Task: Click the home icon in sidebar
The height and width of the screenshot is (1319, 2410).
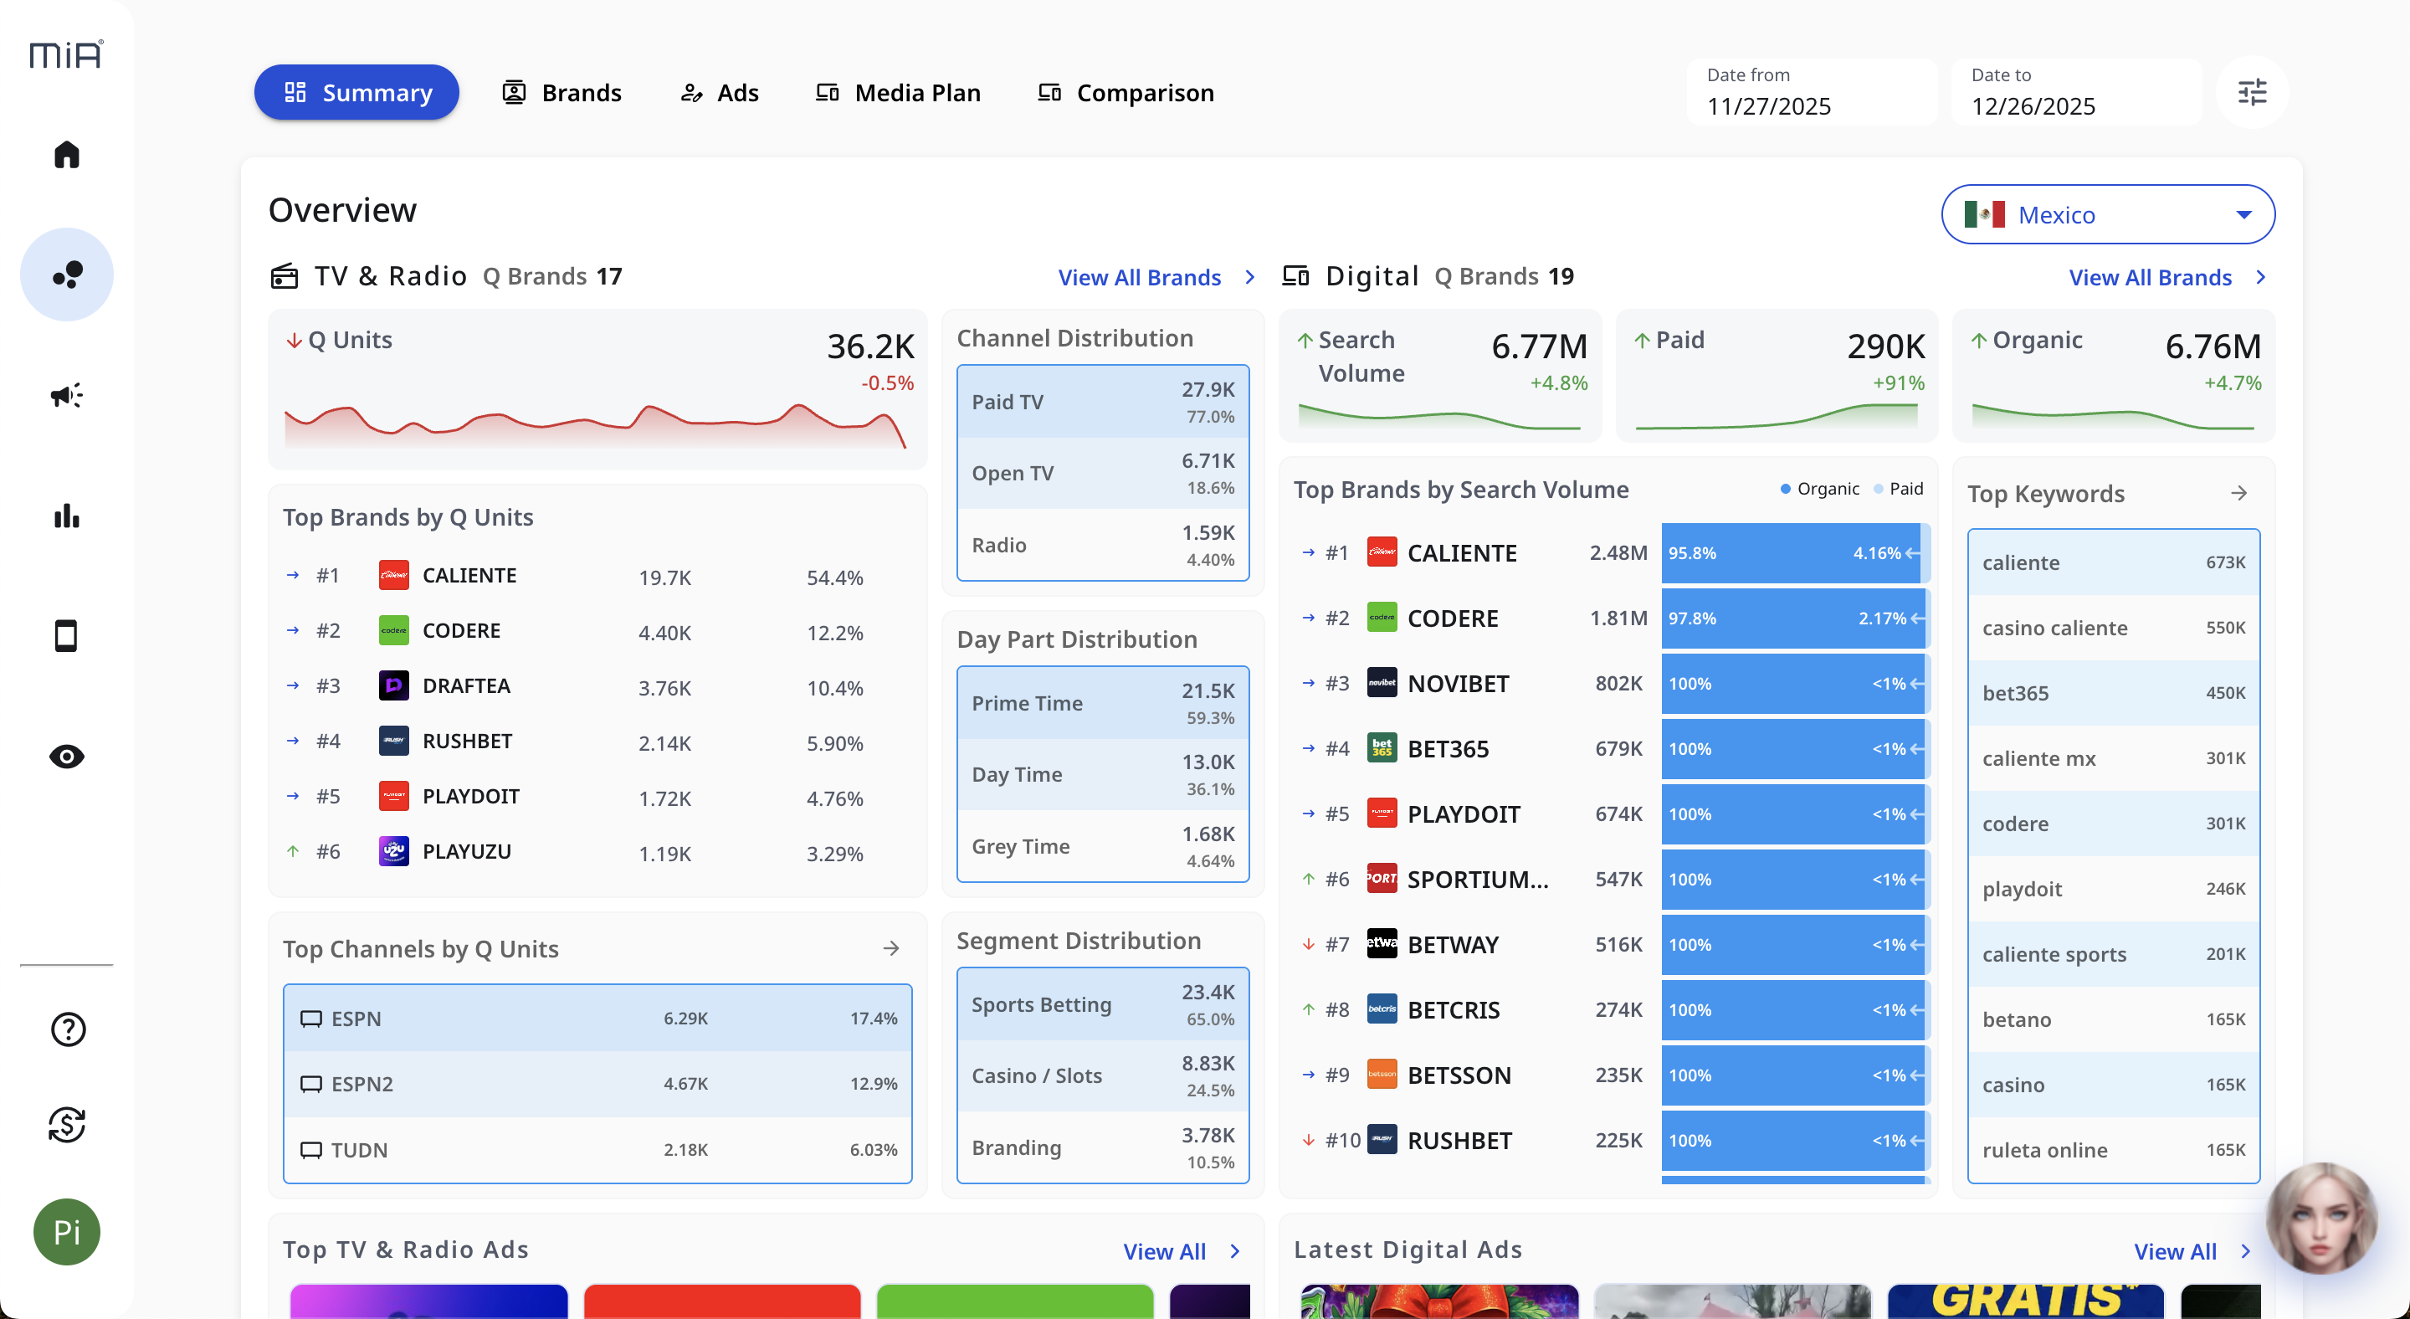Action: [66, 154]
